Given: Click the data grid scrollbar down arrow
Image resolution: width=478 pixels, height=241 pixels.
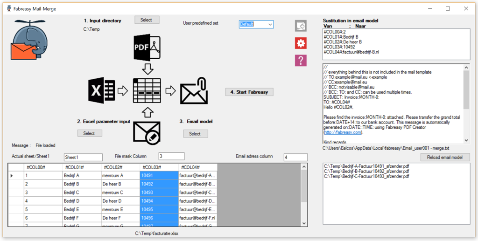Looking at the screenshot, I should click(x=304, y=223).
